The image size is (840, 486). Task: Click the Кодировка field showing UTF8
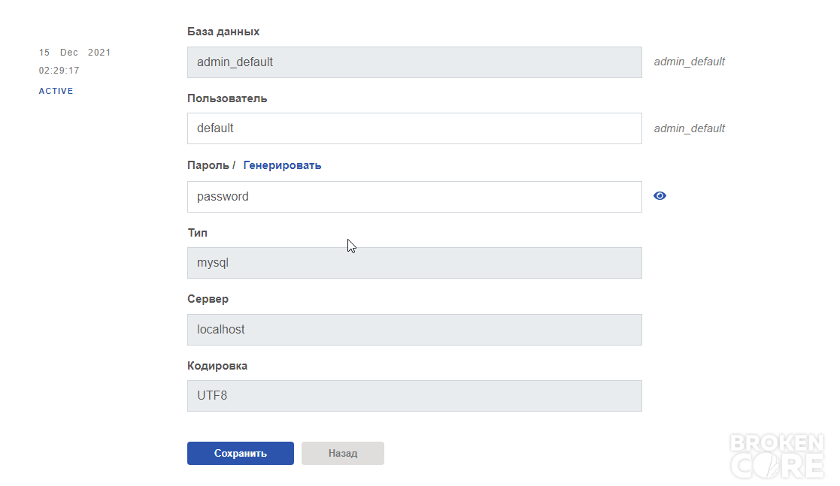(x=414, y=396)
